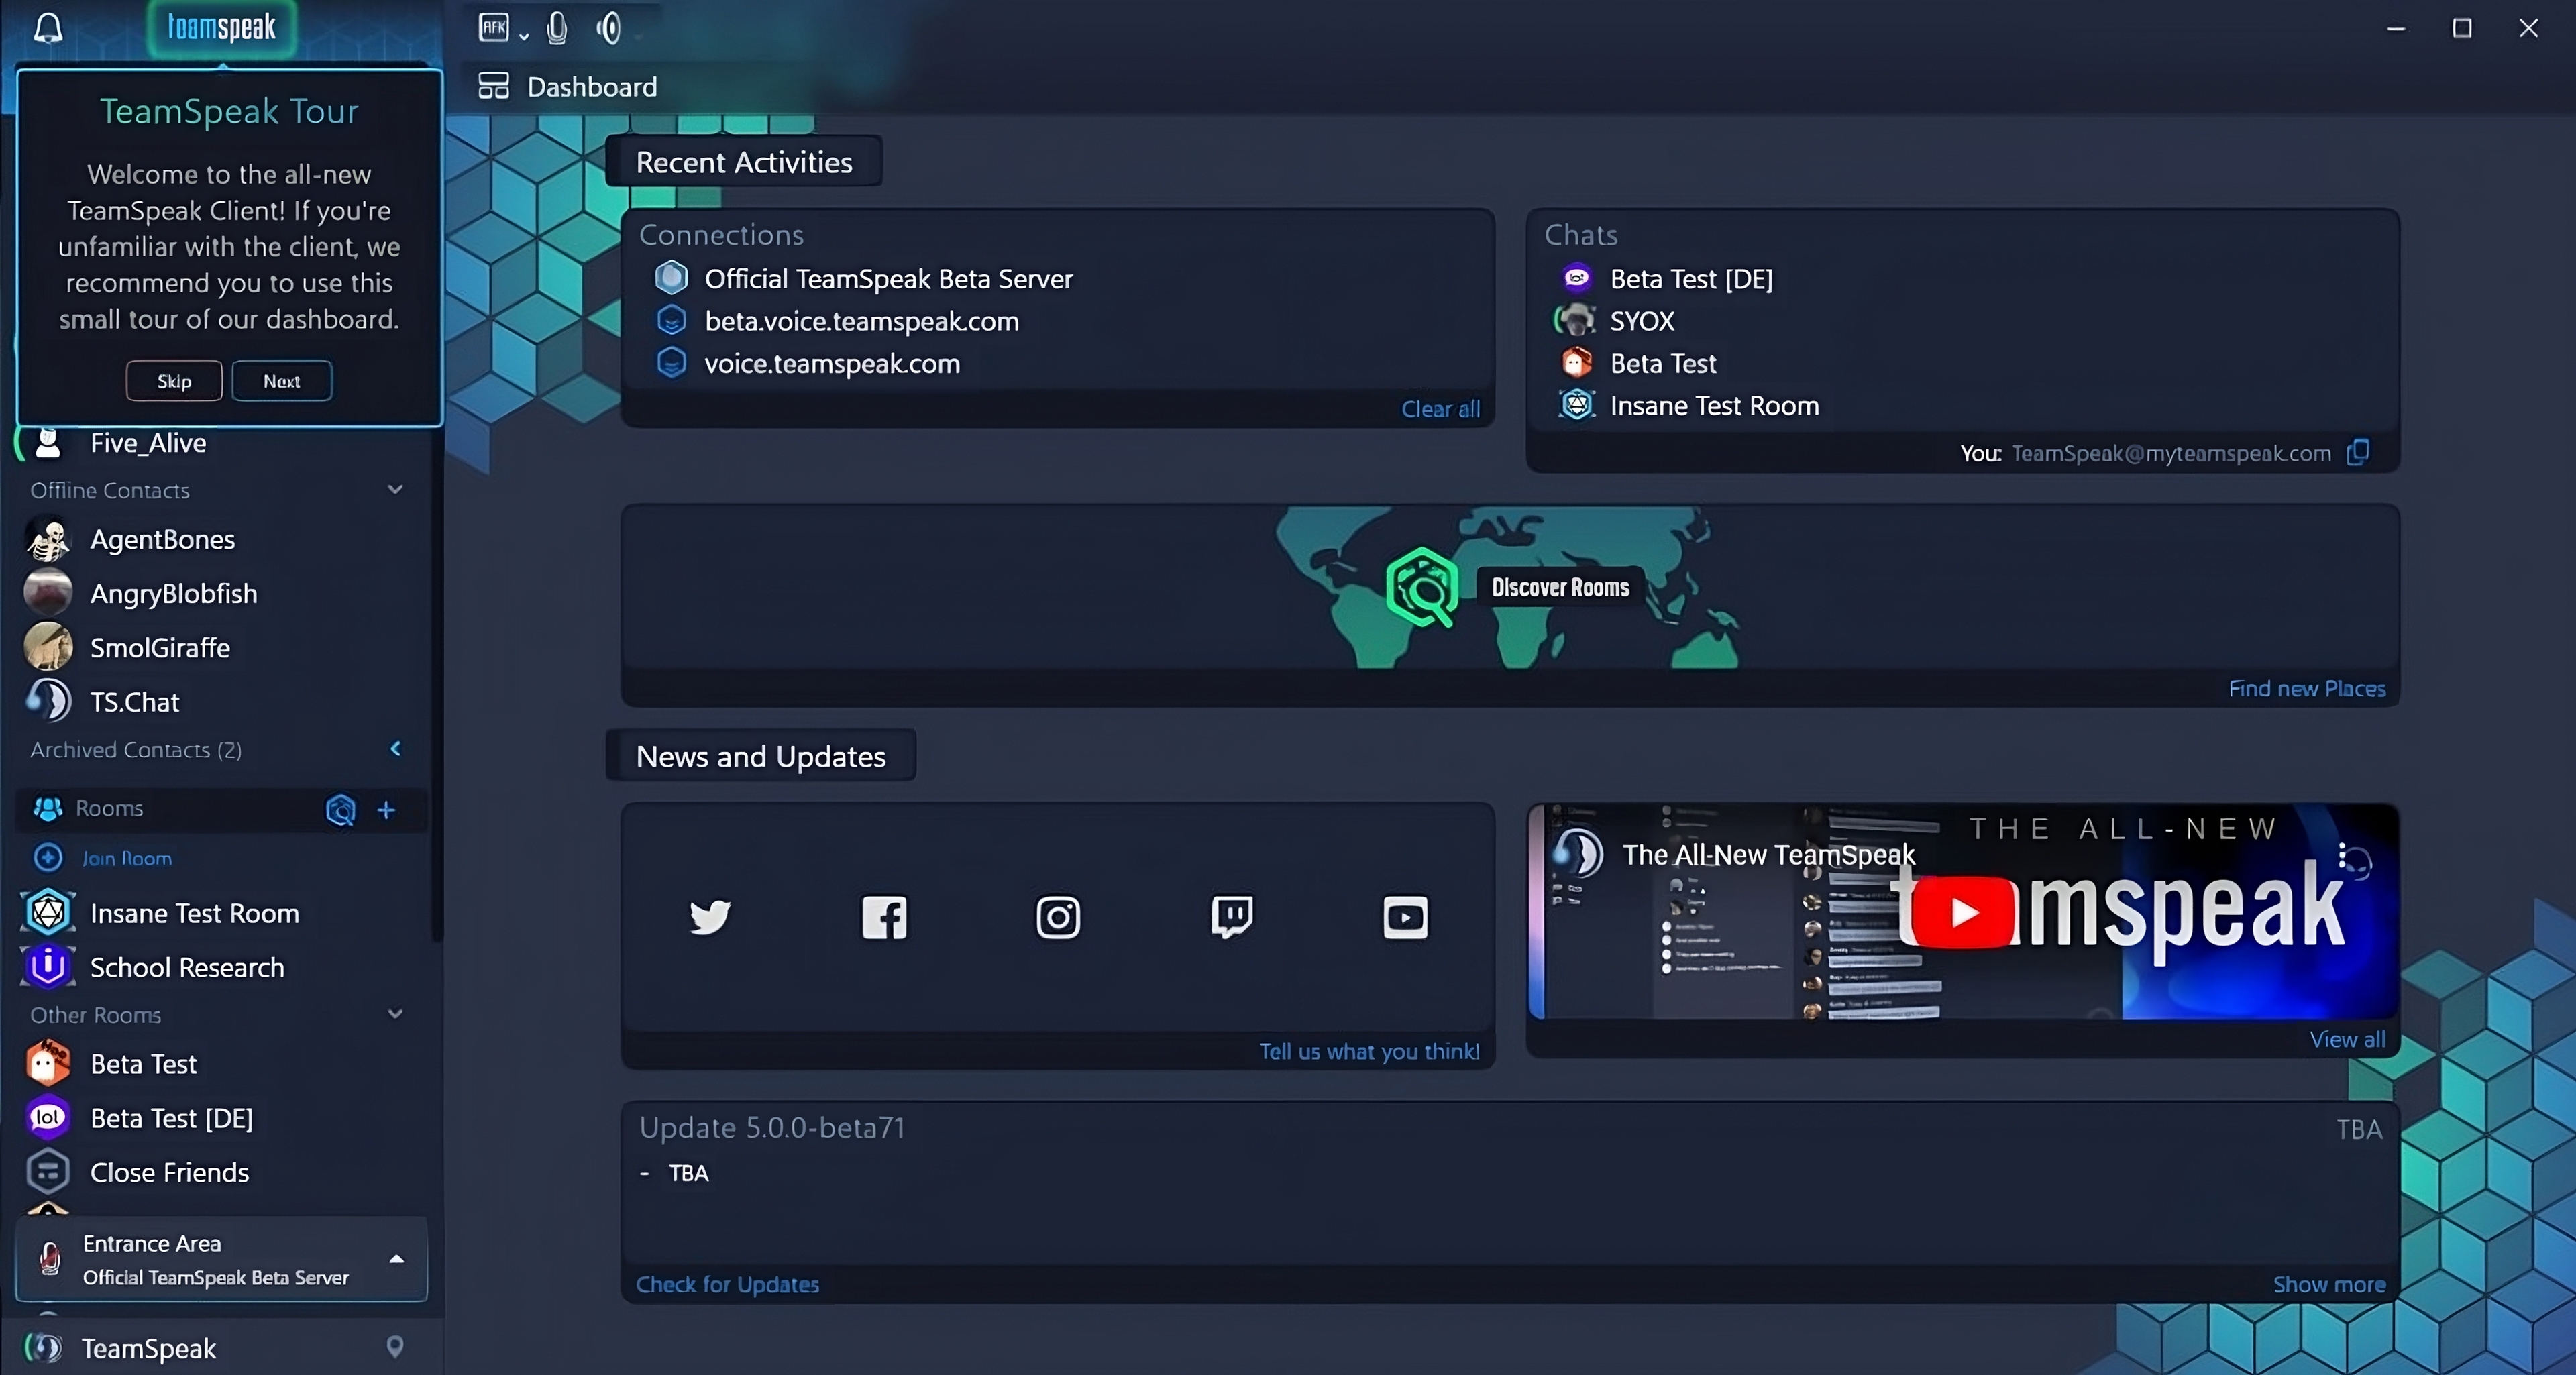Click Next in TeamSpeak Tour
The width and height of the screenshot is (2576, 1375).
(x=282, y=381)
